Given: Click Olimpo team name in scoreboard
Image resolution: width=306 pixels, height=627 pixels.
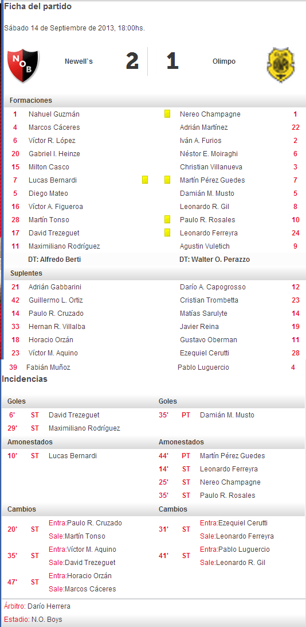Looking at the screenshot, I should pyautogui.click(x=224, y=61).
